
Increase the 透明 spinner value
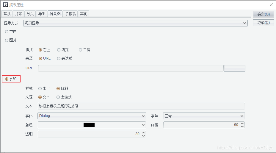point(143,132)
